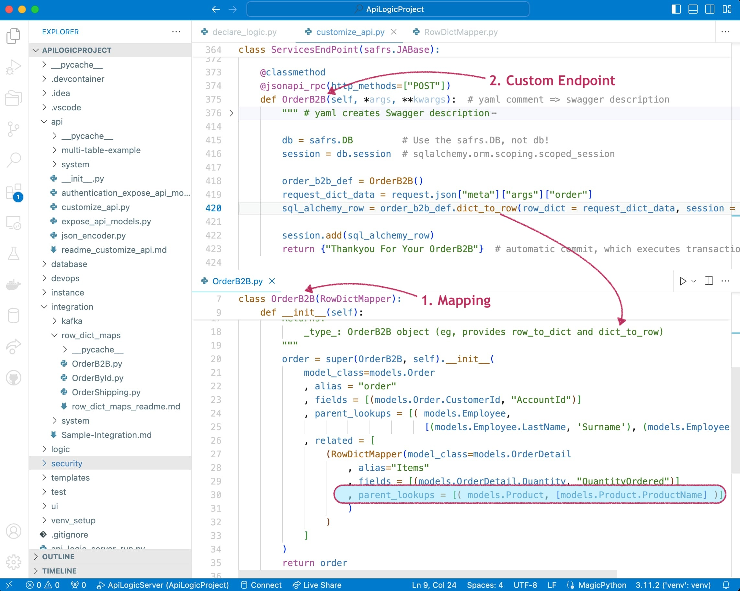Split the lower editor group right
This screenshot has width=740, height=591.
click(x=709, y=281)
